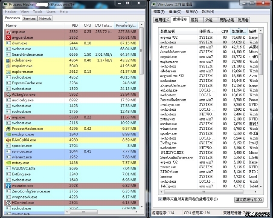Switch to 效能 tab in Task Manager
Screen dimensions: 273x218
pyautogui.click(x=210, y=20)
